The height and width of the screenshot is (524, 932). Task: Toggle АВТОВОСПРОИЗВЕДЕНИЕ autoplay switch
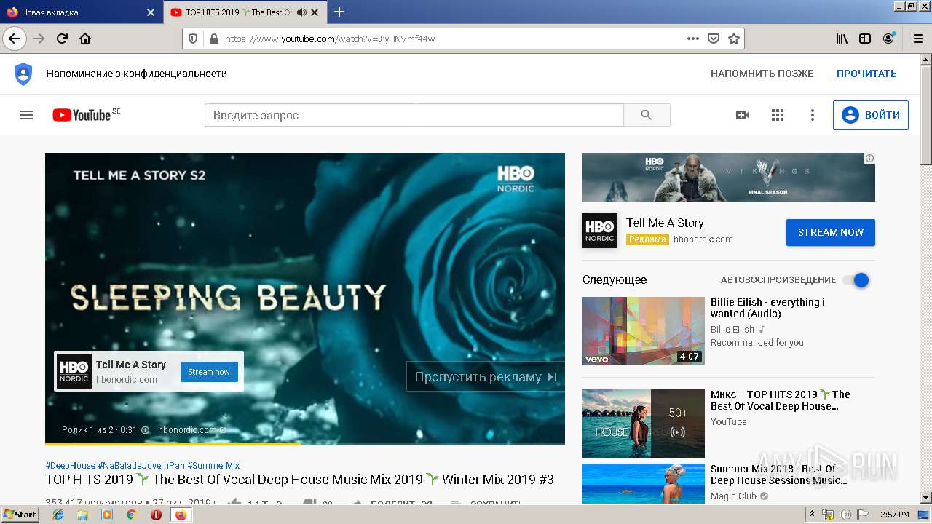click(856, 280)
